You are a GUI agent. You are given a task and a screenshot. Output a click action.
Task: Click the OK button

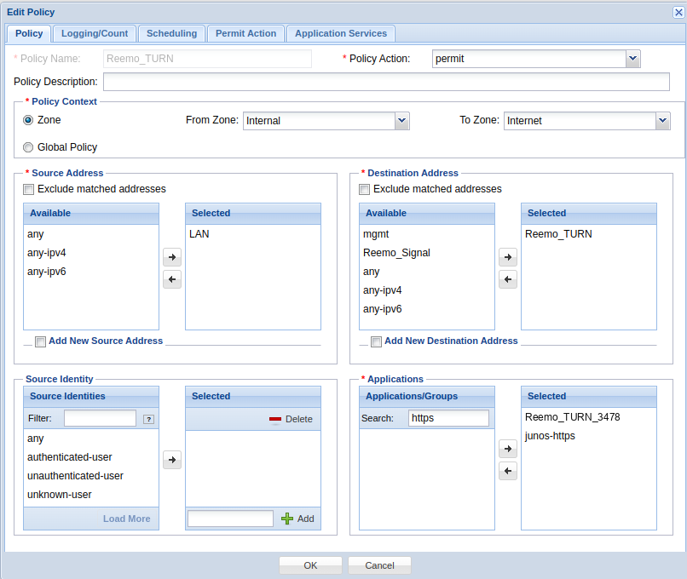(x=310, y=565)
